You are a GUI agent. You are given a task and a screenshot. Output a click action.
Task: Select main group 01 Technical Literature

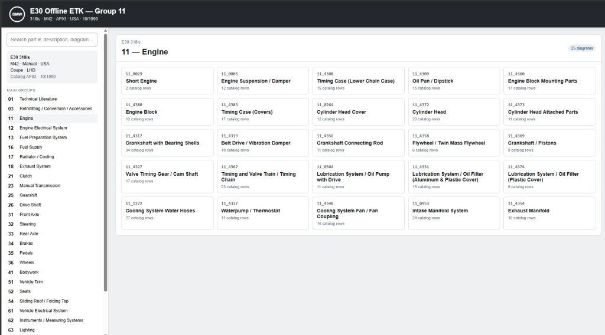coord(52,99)
